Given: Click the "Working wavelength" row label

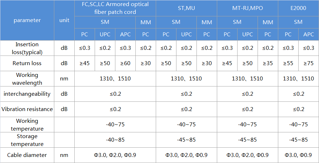Looking at the screenshot, I should point(27,79).
